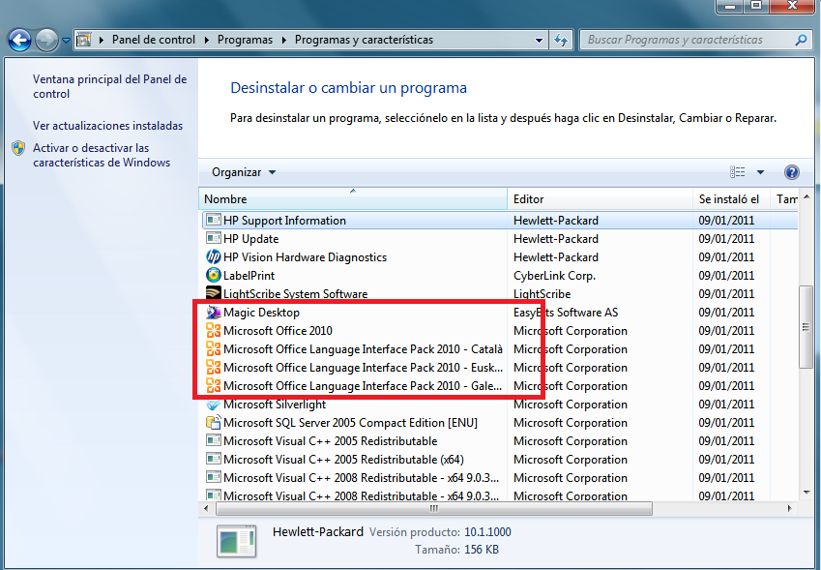
Task: Click the LabelPrint program icon
Action: pos(214,276)
